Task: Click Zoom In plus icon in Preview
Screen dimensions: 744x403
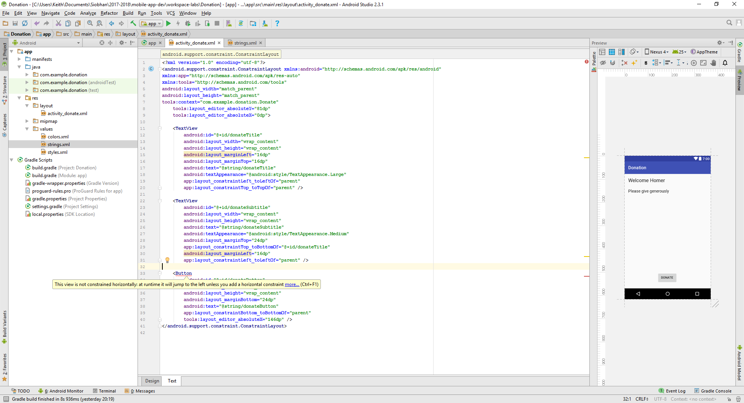Action: point(694,63)
